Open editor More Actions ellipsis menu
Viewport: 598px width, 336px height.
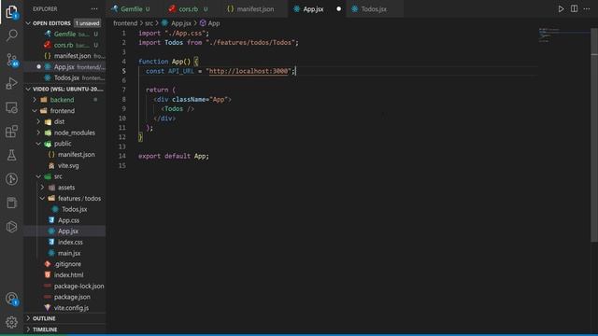pos(587,8)
